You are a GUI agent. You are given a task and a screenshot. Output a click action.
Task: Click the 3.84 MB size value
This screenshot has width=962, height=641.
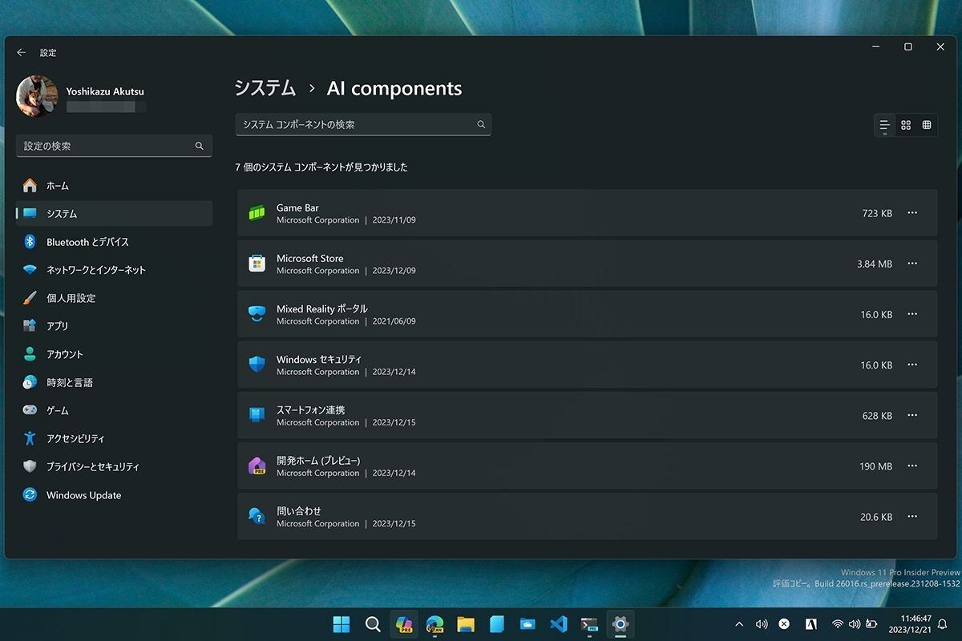pyautogui.click(x=875, y=264)
